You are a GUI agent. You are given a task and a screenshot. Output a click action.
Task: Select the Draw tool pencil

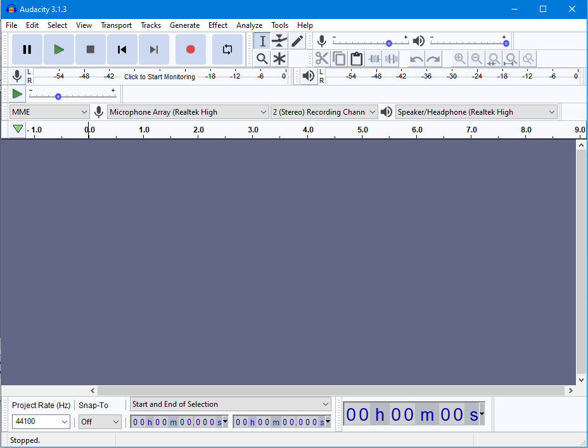pos(297,41)
